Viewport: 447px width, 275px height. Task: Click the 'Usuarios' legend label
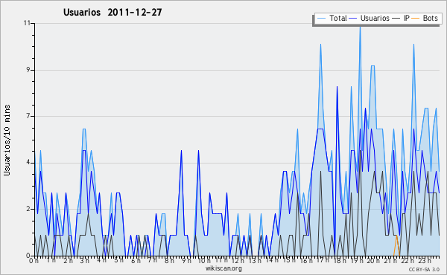coord(375,18)
